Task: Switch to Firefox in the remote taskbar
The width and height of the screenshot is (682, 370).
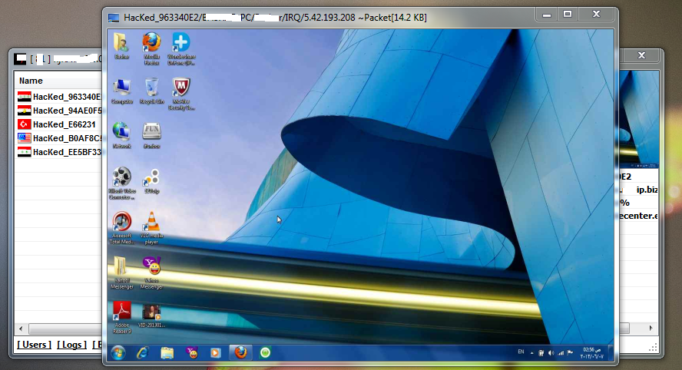Action: [x=240, y=352]
